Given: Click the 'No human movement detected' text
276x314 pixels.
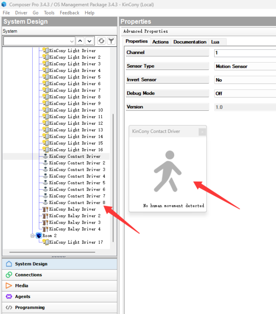Looking at the screenshot, I should coord(174,206).
